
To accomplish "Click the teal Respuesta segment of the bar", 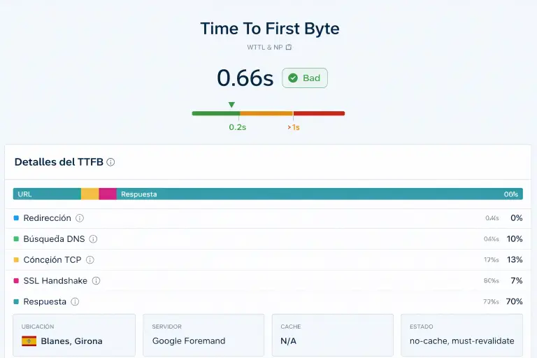I will coord(315,194).
